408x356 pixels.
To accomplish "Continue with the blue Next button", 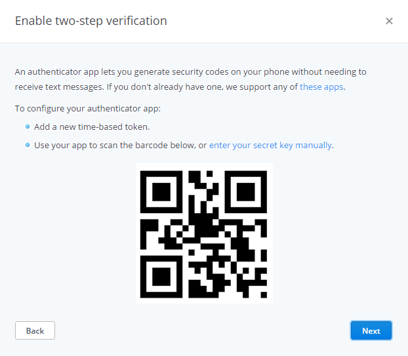I will click(x=371, y=330).
